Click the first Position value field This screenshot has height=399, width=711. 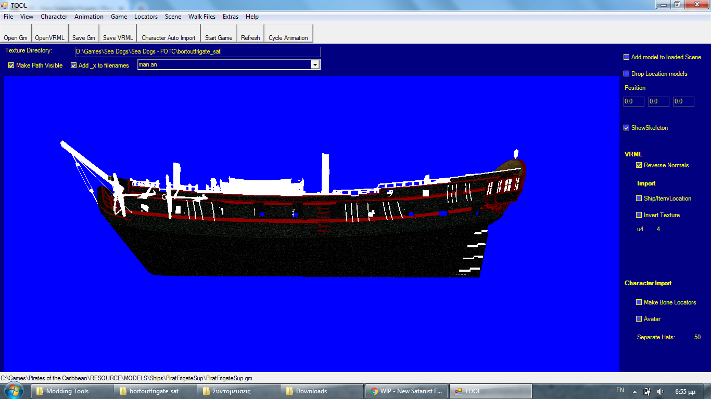click(633, 102)
